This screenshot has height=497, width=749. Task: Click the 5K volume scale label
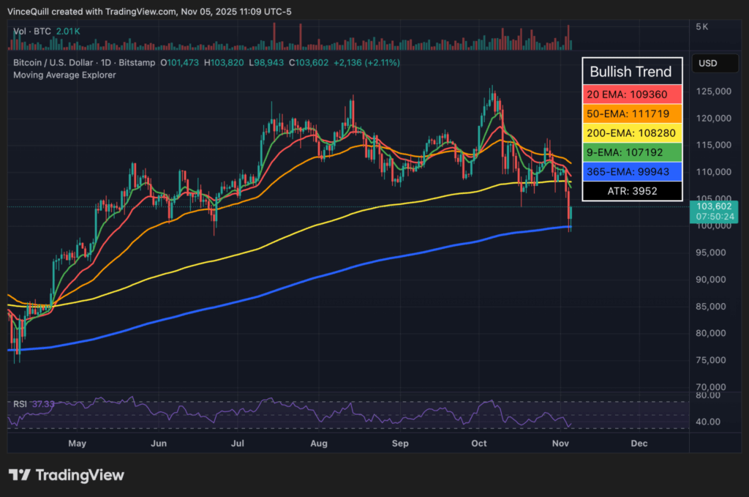tap(701, 26)
